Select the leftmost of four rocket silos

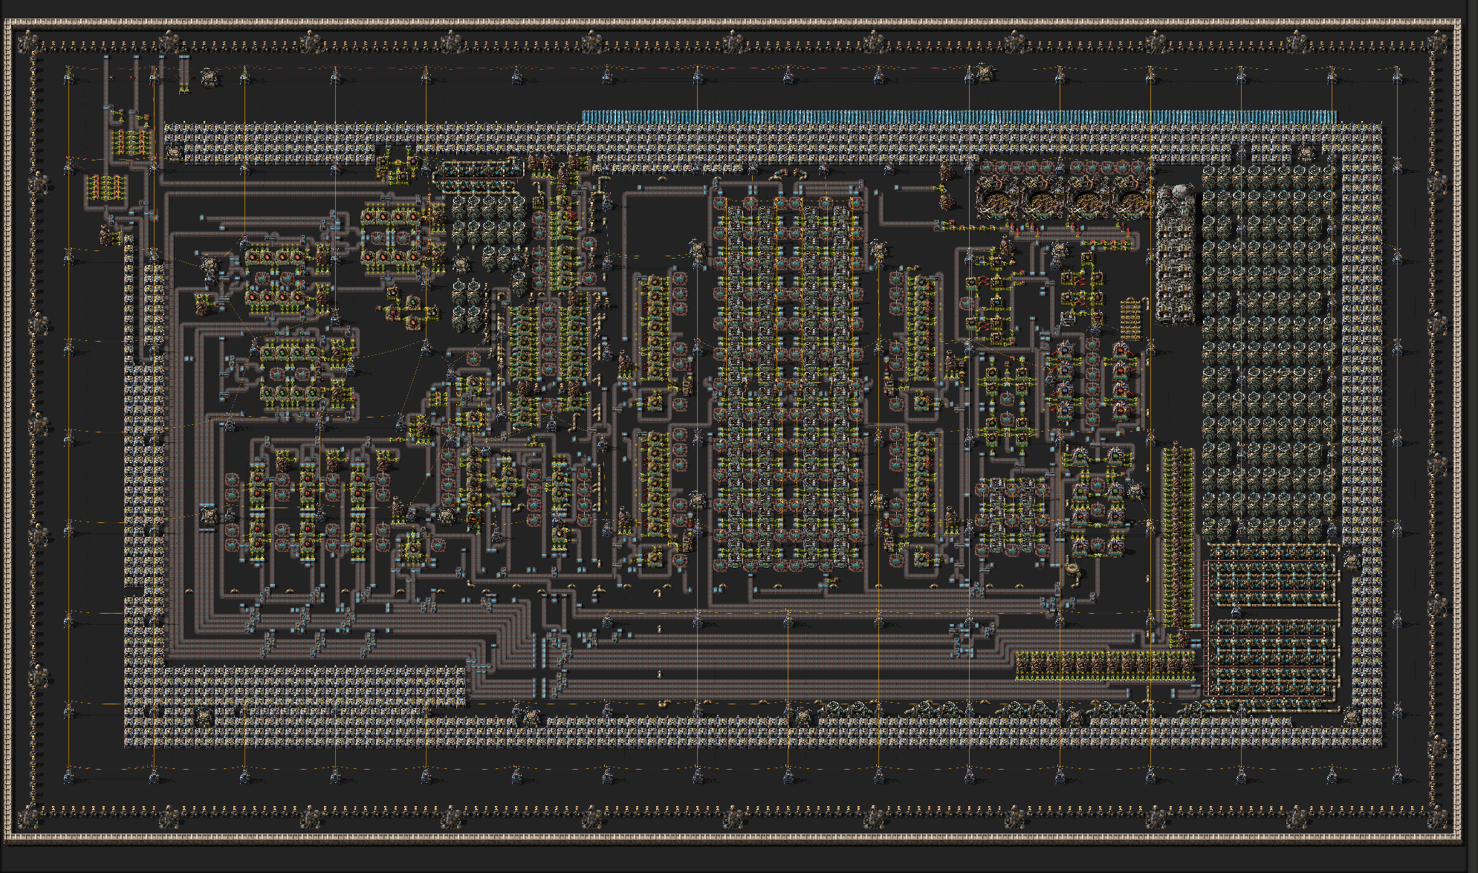[997, 198]
